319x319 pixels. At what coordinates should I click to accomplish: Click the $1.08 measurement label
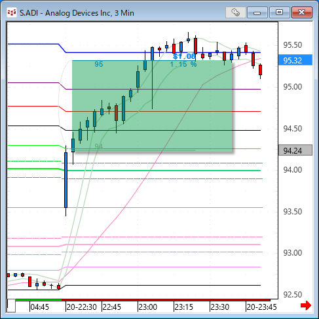(x=184, y=56)
